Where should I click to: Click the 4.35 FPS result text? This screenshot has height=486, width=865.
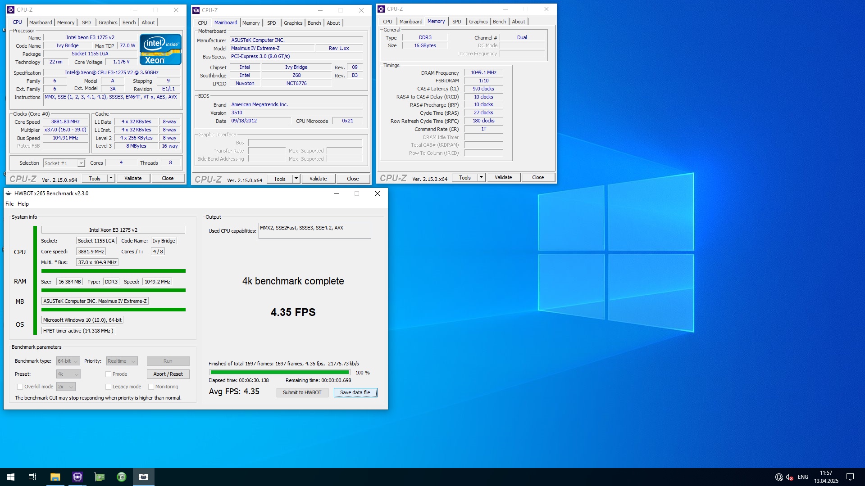pos(293,312)
